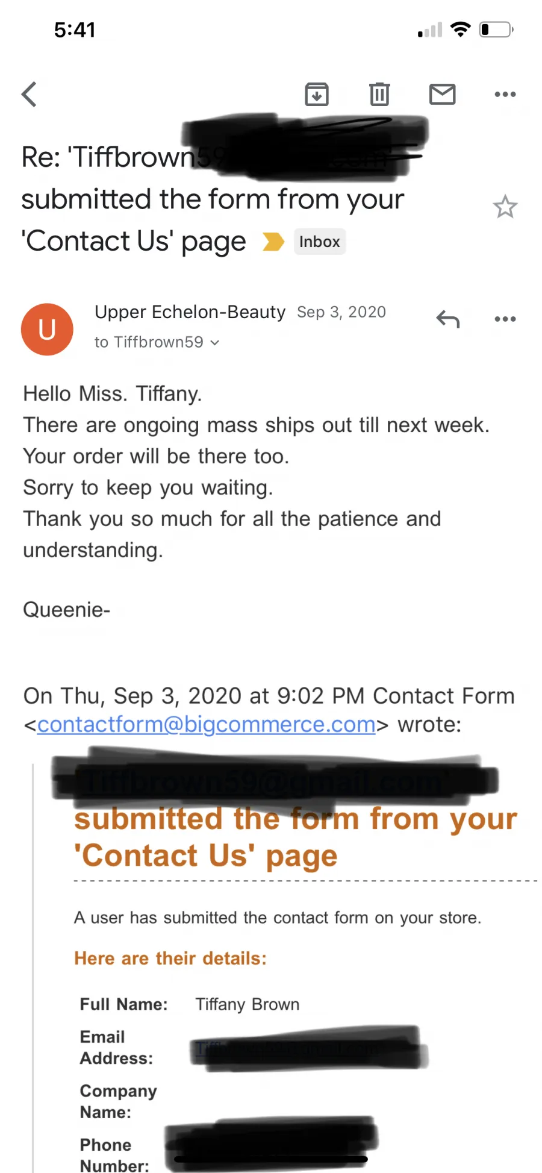Tap the Sep 3, 2020 date
Screen dimensions: 542x1173
[x=341, y=312]
